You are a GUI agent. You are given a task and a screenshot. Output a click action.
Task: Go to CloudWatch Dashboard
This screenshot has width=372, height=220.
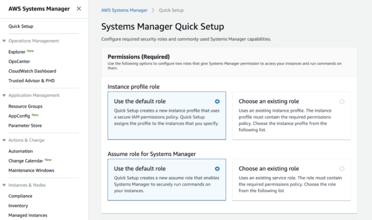tap(33, 71)
